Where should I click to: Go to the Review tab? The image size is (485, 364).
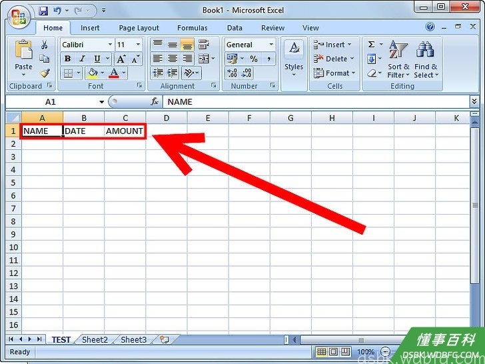[273, 28]
